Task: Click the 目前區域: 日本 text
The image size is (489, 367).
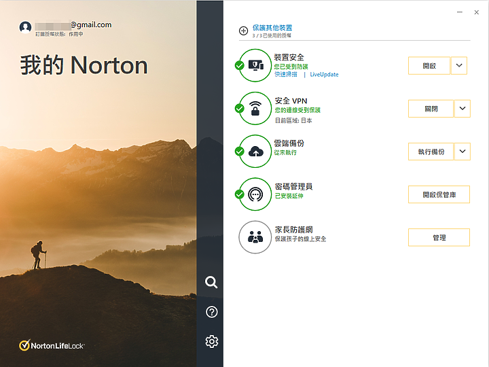Action: pyautogui.click(x=293, y=120)
